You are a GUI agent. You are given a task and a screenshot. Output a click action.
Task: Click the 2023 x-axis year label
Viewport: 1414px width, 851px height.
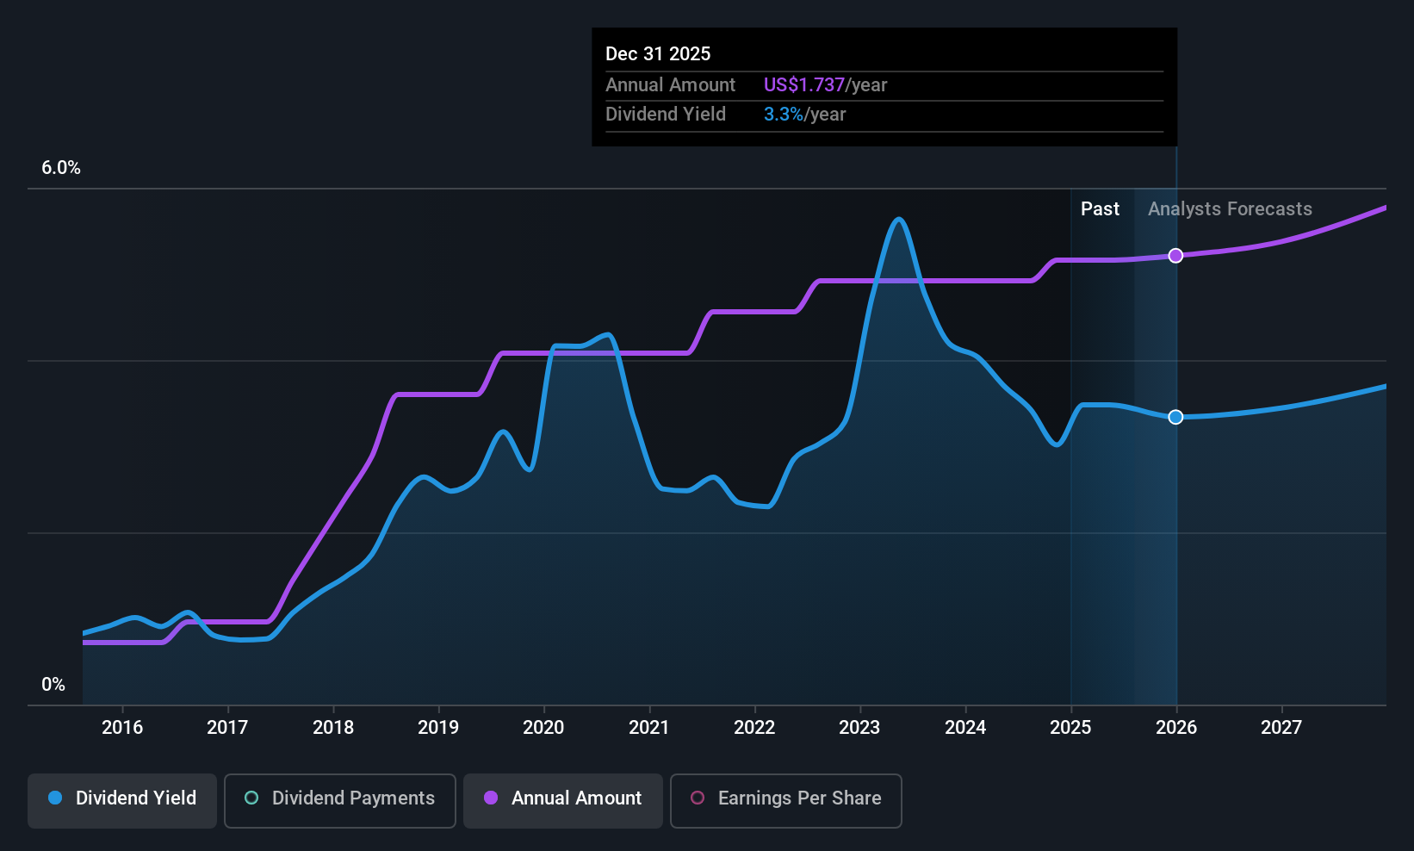(x=859, y=727)
